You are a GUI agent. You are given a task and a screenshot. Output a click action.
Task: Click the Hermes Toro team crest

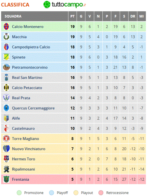tap(6, 159)
